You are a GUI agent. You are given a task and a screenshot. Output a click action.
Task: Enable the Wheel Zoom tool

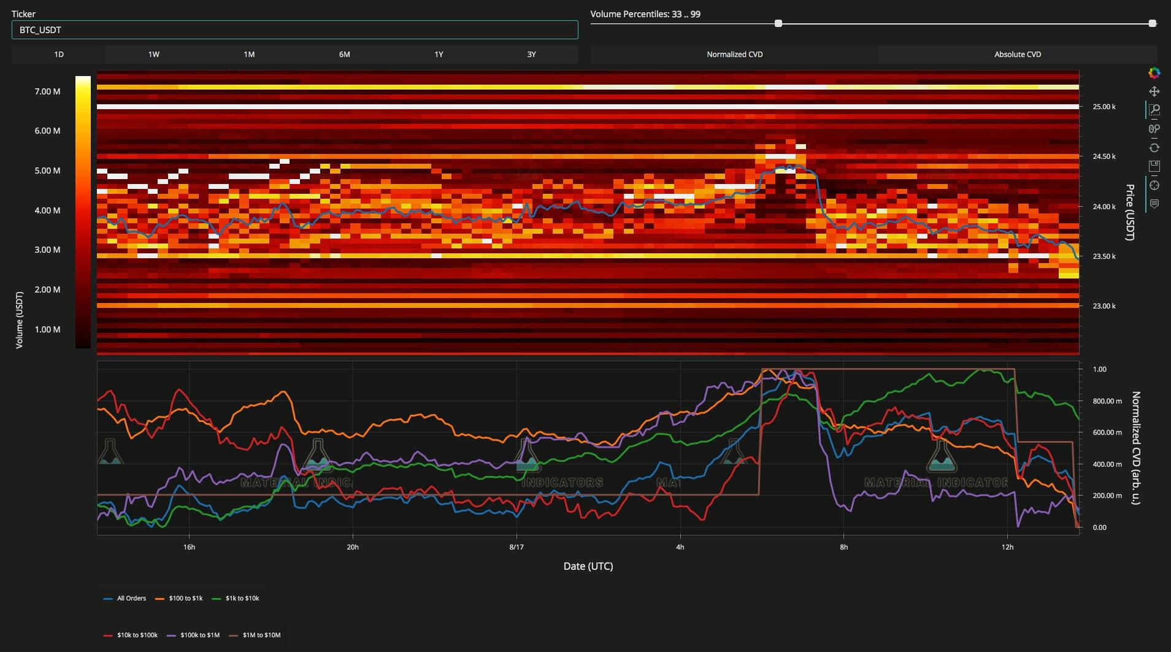click(1154, 129)
